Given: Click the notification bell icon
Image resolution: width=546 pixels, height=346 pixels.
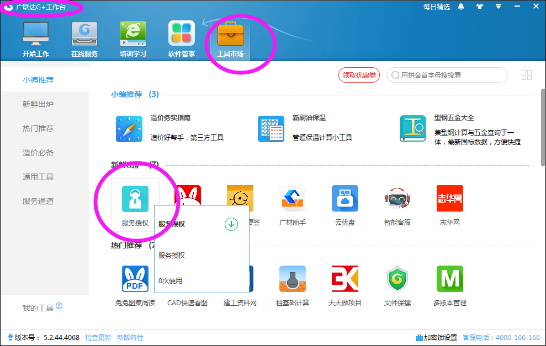Looking at the screenshot, I should (460, 7).
